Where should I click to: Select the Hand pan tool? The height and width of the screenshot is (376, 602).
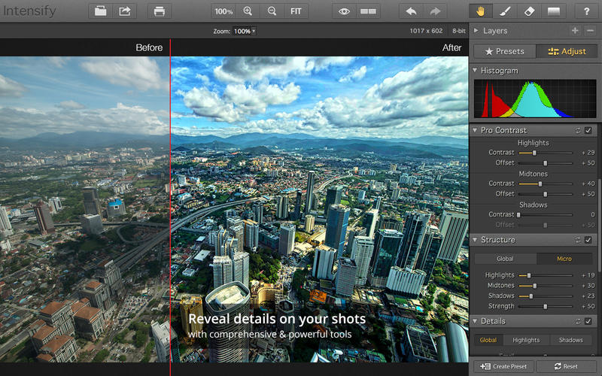[x=481, y=11]
